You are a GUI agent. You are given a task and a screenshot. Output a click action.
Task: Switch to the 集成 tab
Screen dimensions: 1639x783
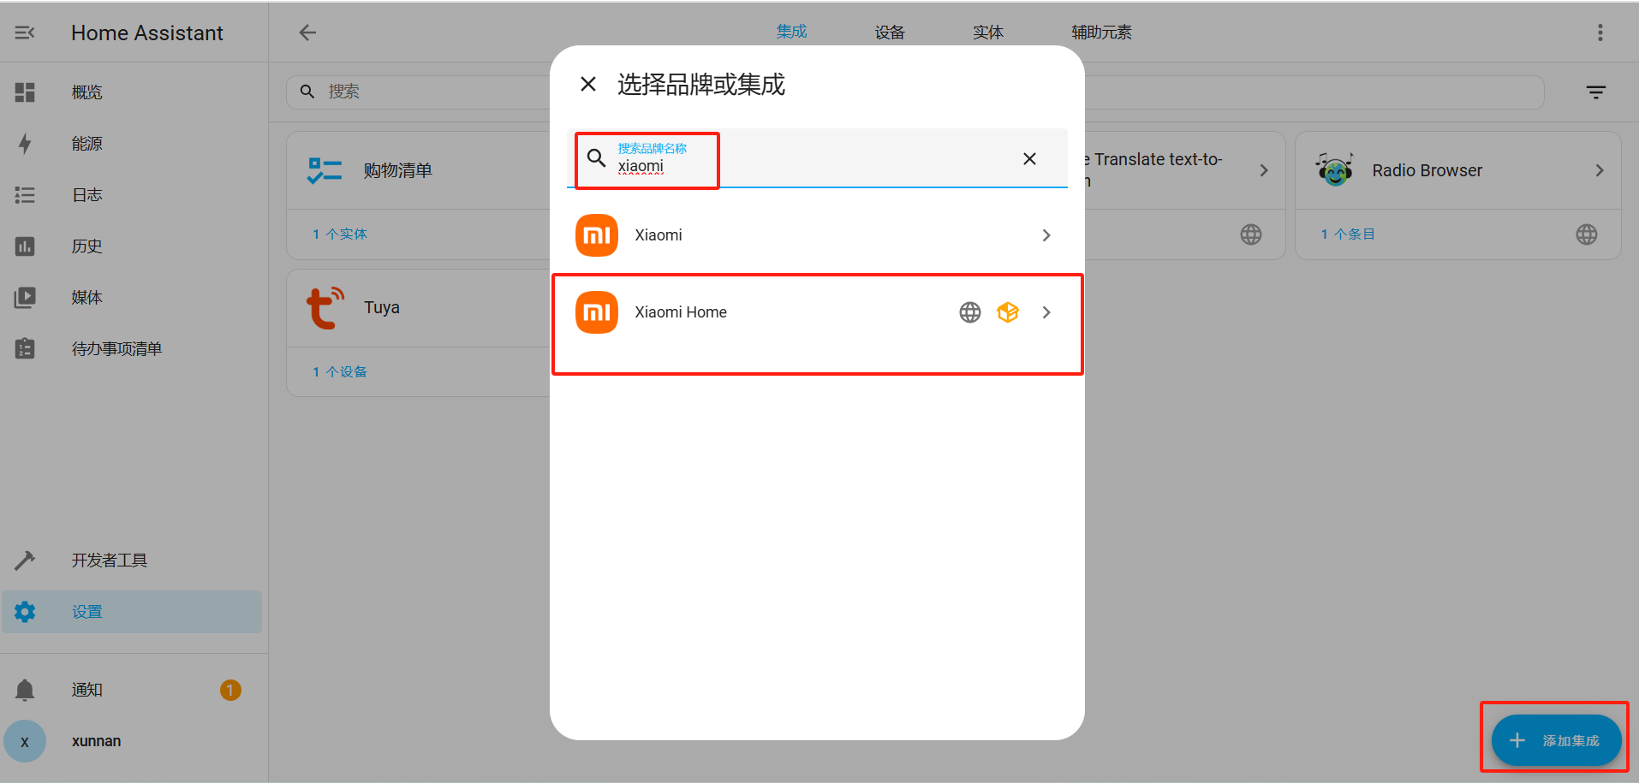tap(791, 32)
